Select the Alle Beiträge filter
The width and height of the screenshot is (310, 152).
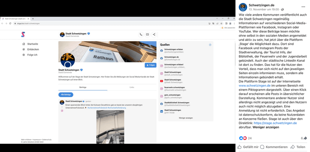(x=66, y=95)
